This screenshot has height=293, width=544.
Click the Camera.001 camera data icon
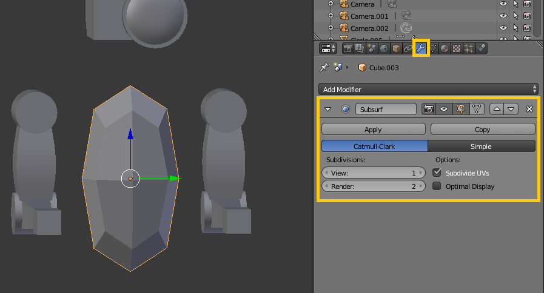coord(406,16)
